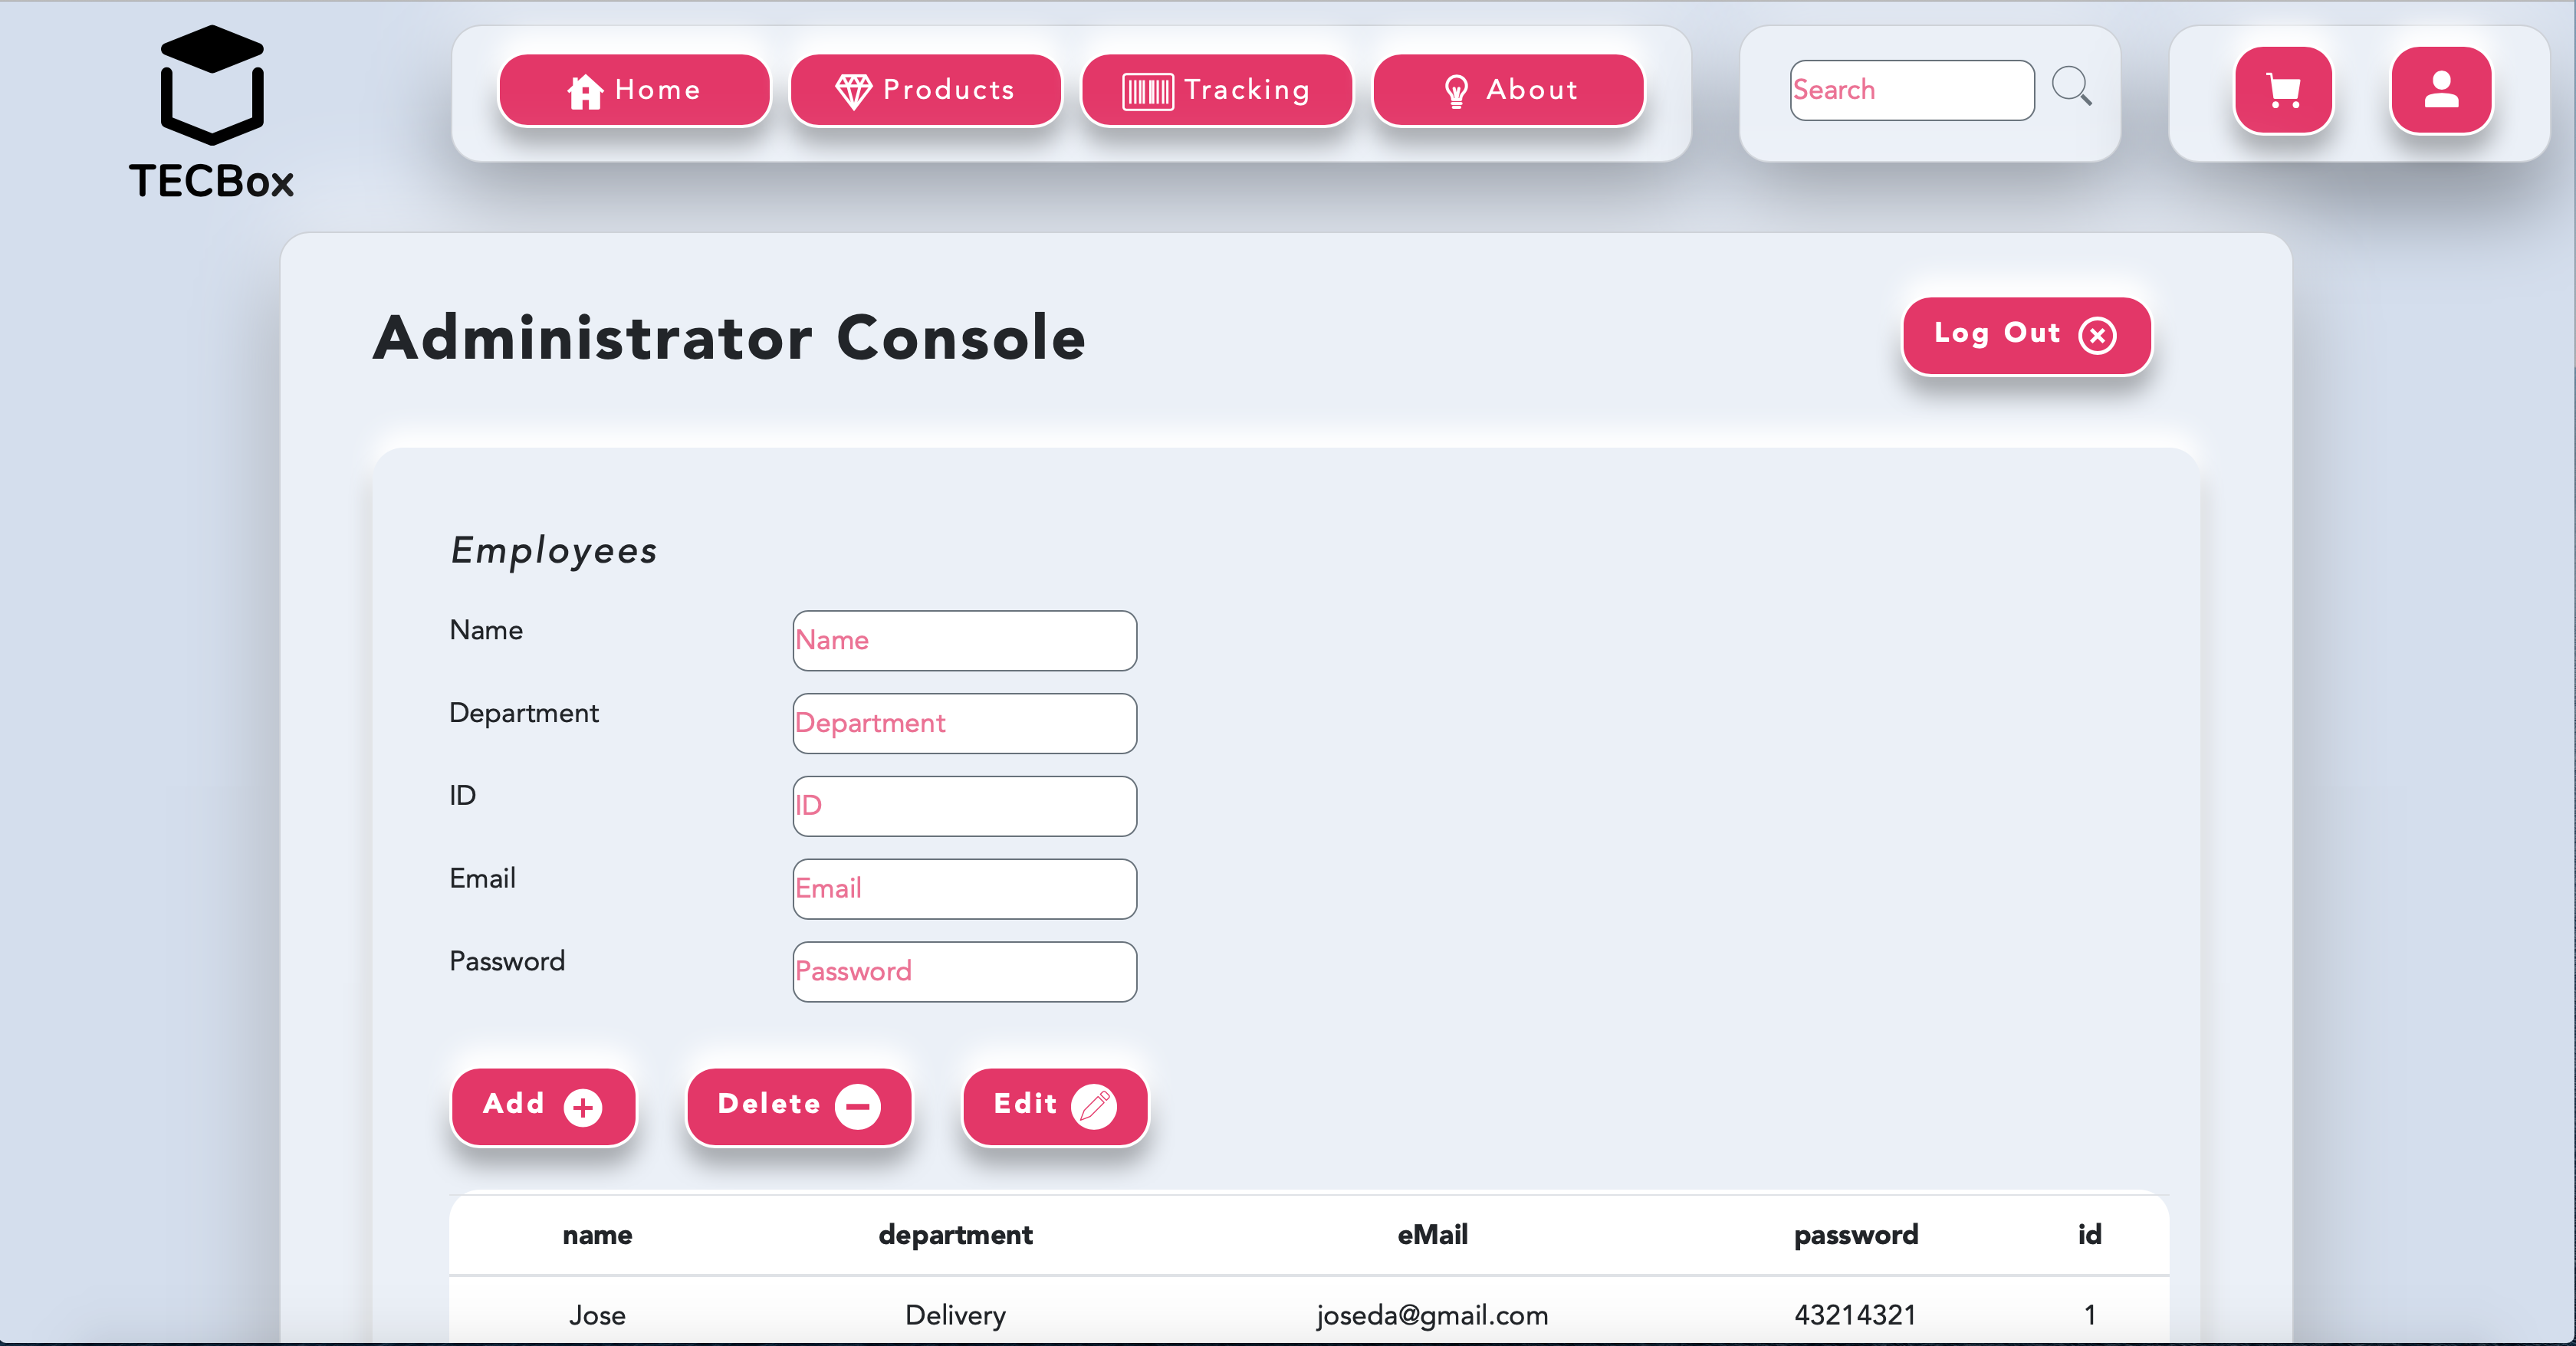
Task: Click into the Name input field
Action: pyautogui.click(x=964, y=640)
